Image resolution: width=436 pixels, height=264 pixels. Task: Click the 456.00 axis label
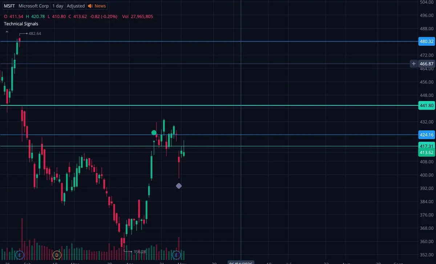427,82
